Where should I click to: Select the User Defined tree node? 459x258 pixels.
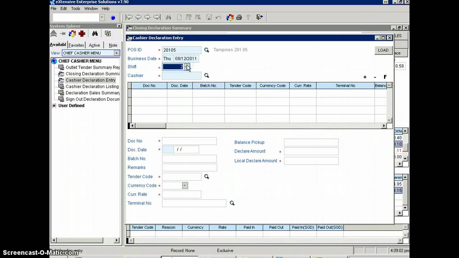point(71,106)
